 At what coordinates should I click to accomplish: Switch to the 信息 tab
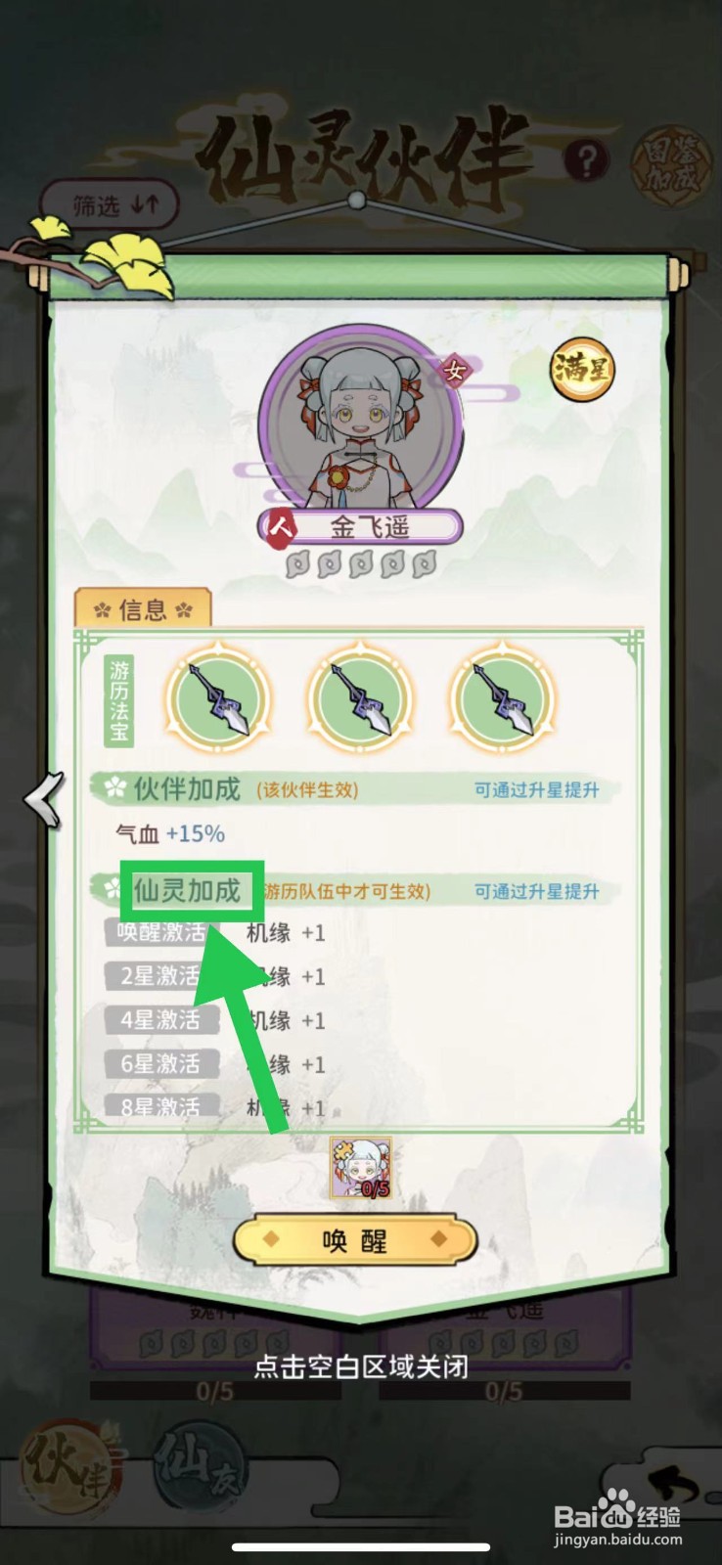[143, 609]
